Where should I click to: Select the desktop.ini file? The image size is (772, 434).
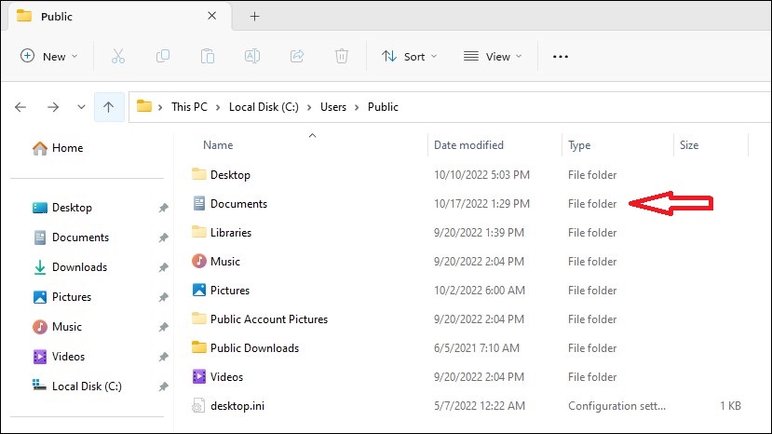239,406
